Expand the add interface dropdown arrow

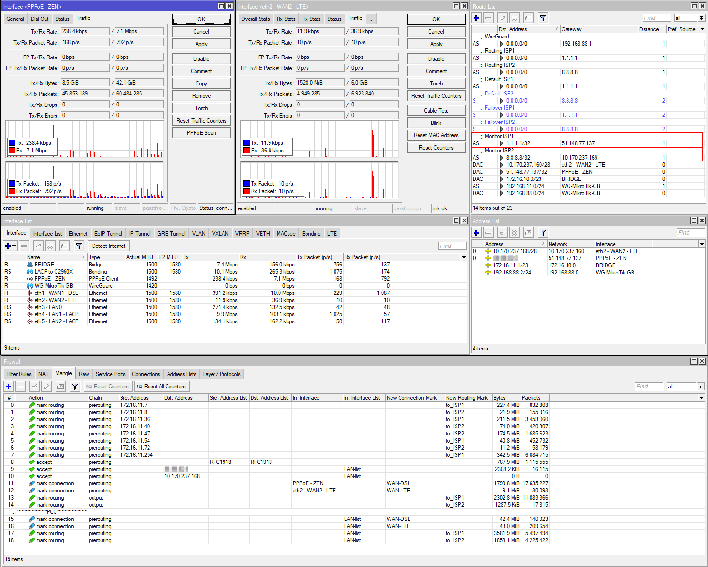pyautogui.click(x=15, y=246)
